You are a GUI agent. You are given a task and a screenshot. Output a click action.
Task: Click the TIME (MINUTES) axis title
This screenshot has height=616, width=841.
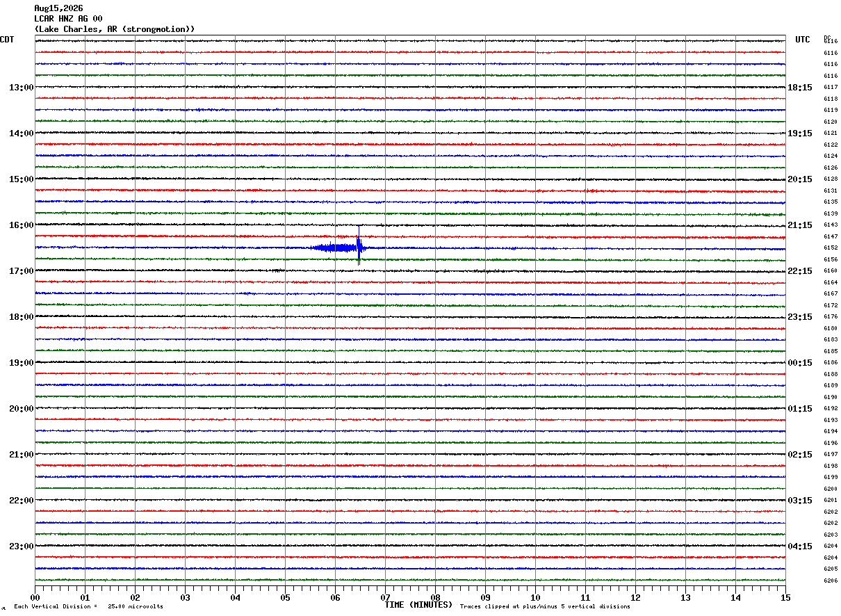pos(418,605)
